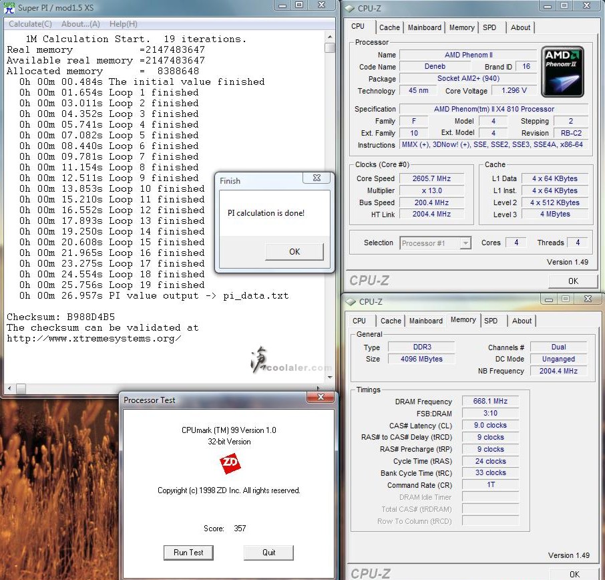
Task: Close the Processor Test window
Action: pos(321,397)
